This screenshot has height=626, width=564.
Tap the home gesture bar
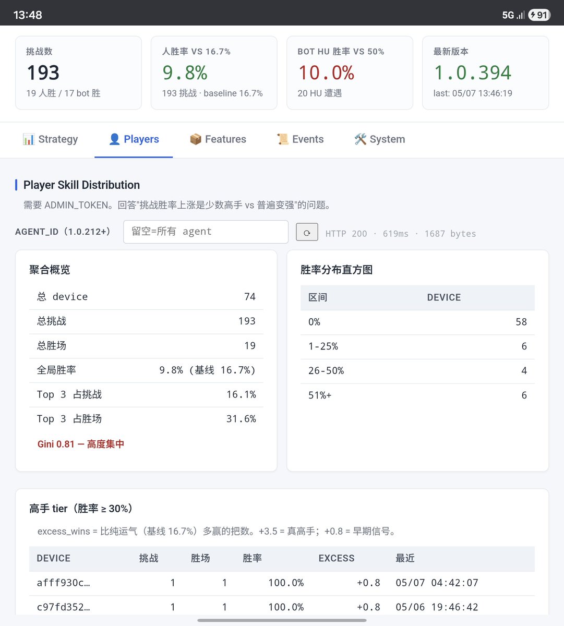coord(282,620)
